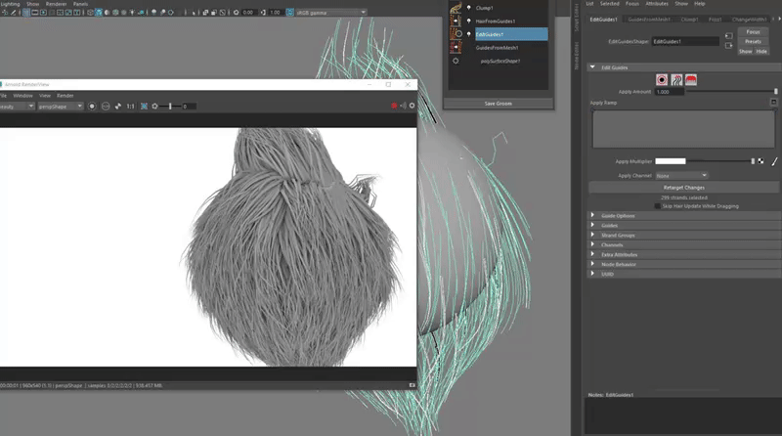
Task: Open the viewport Renderer menu
Action: click(56, 4)
